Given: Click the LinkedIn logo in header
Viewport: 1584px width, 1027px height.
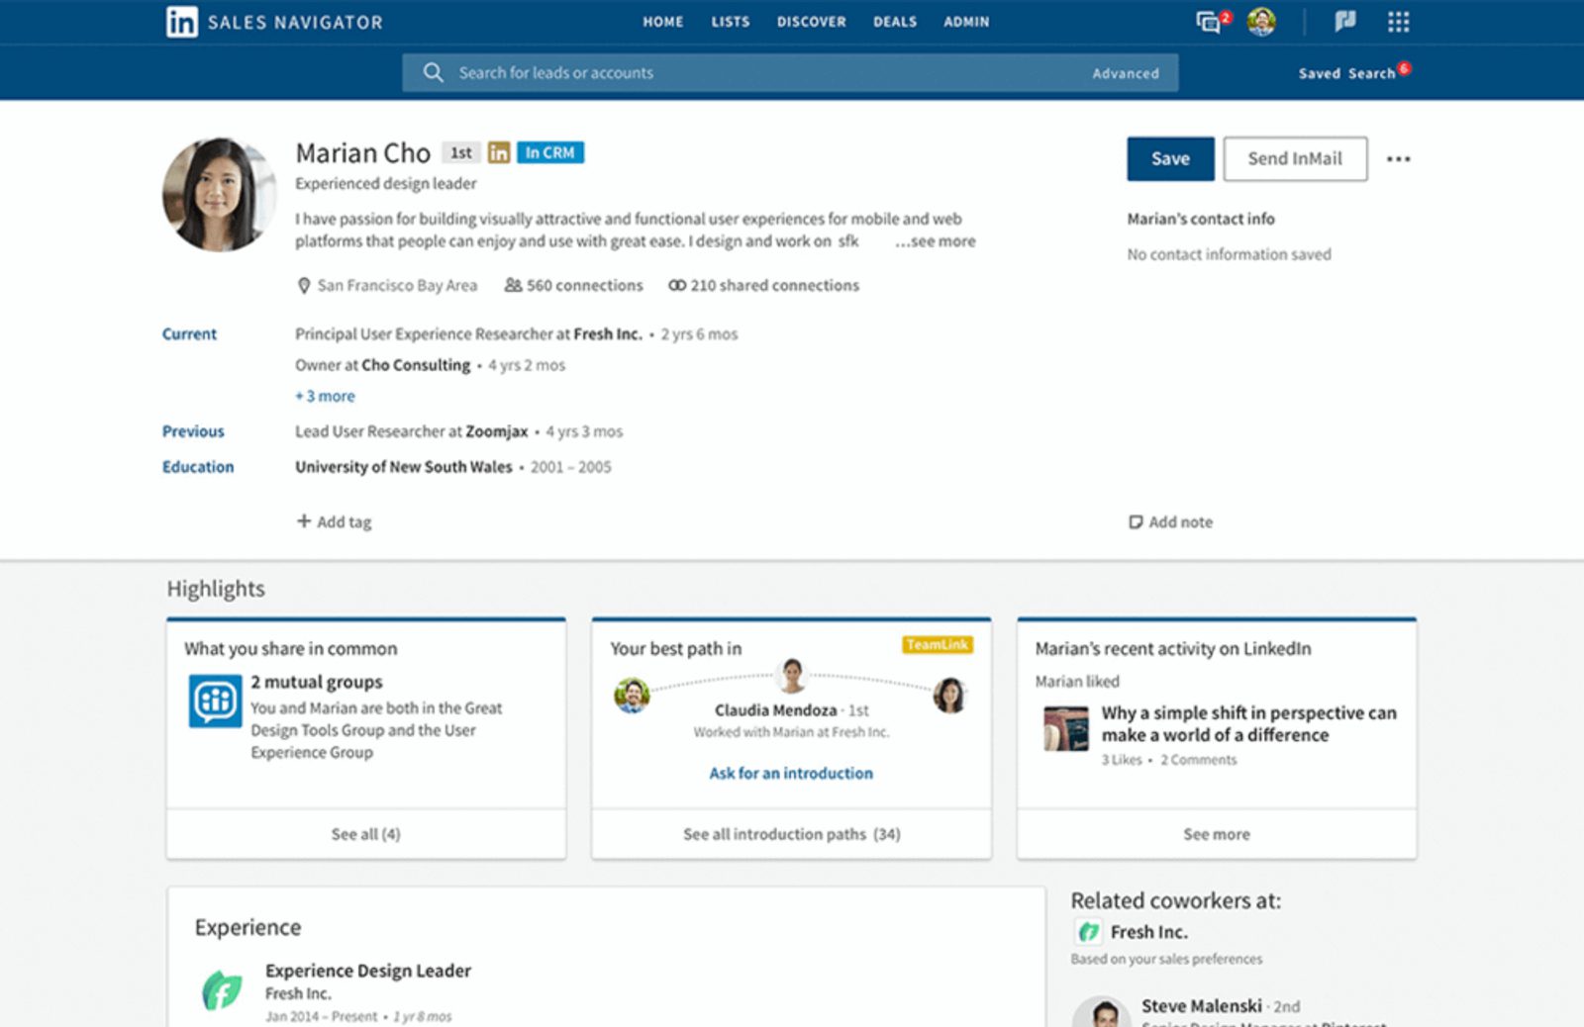Looking at the screenshot, I should (182, 22).
